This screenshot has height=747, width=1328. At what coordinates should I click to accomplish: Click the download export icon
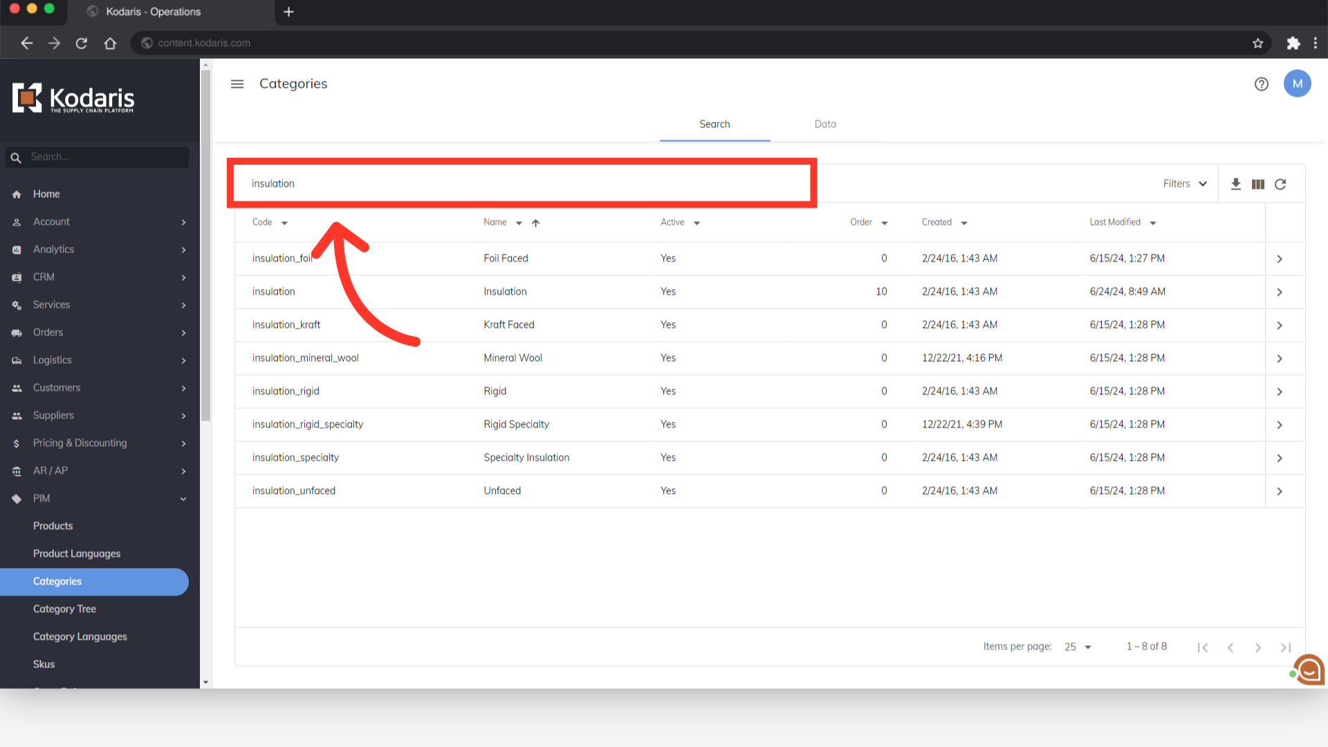[1236, 184]
